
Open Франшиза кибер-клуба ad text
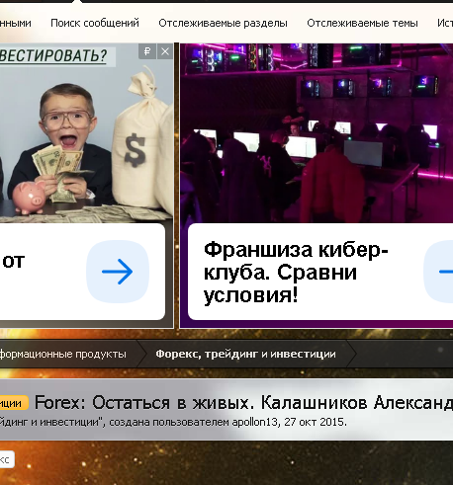tap(296, 272)
